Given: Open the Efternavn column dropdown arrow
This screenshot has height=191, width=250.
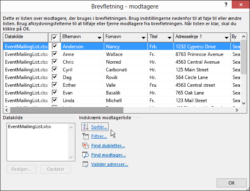Looking at the screenshot, I should (x=99, y=38).
